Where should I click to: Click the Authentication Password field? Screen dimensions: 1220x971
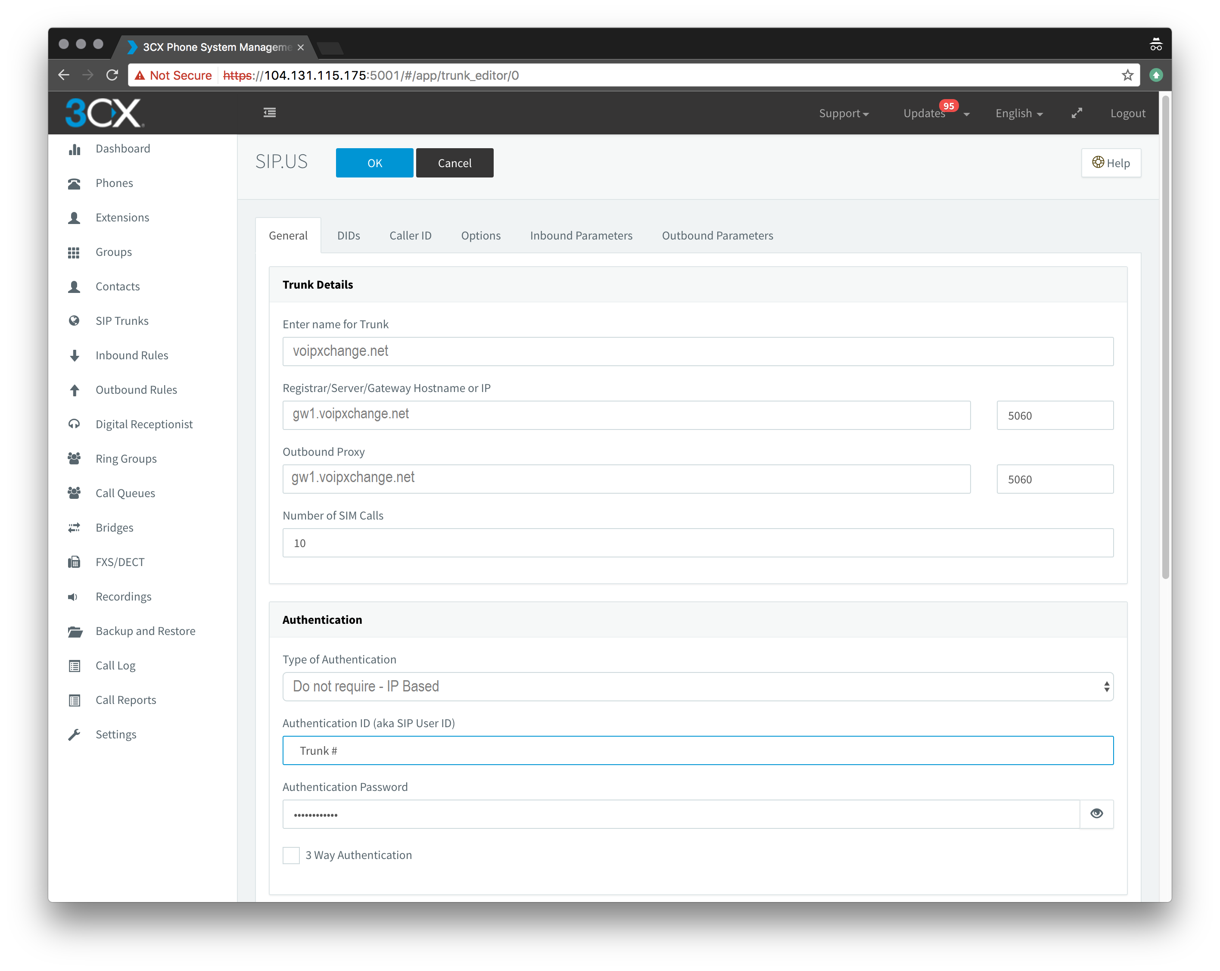point(681,814)
